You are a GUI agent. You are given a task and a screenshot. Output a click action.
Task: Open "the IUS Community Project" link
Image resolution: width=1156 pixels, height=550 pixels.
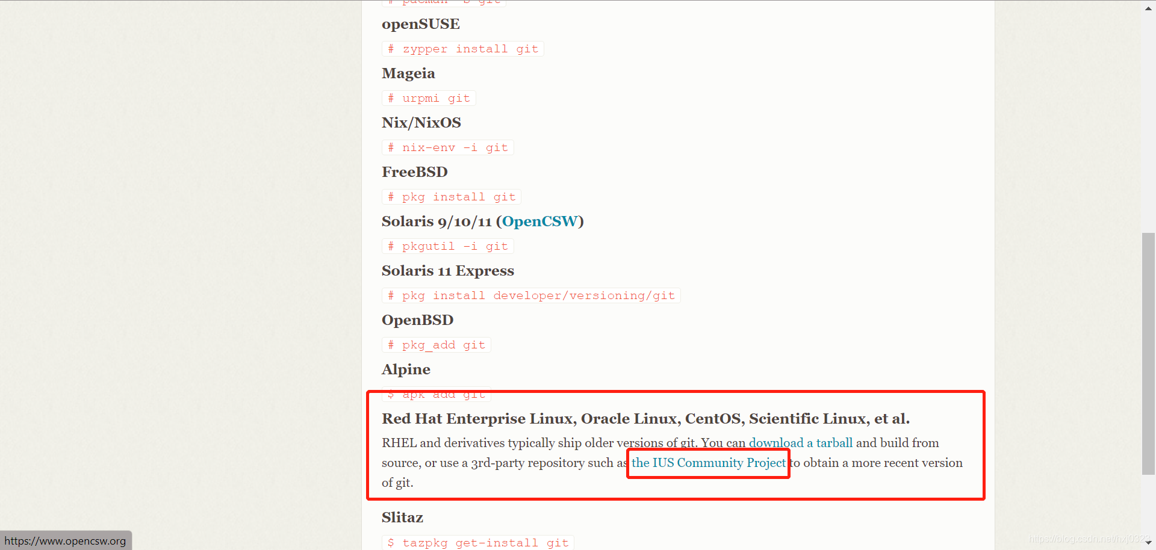(709, 463)
